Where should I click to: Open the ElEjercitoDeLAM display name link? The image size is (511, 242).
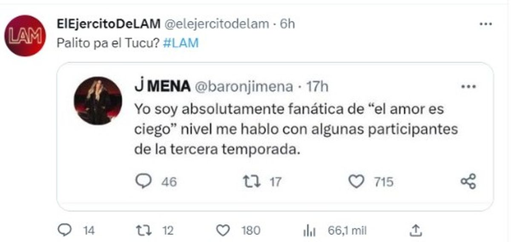[x=106, y=24]
